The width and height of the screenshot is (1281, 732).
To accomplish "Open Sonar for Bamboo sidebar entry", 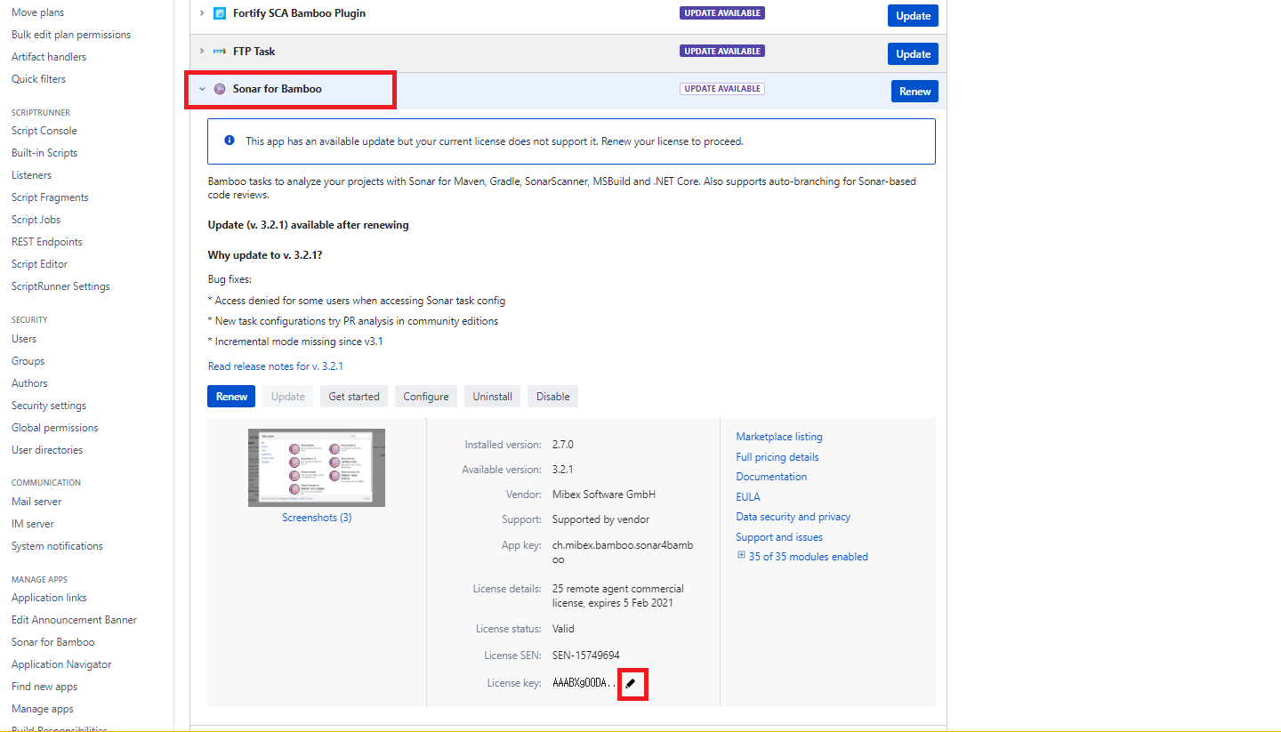I will pyautogui.click(x=52, y=642).
